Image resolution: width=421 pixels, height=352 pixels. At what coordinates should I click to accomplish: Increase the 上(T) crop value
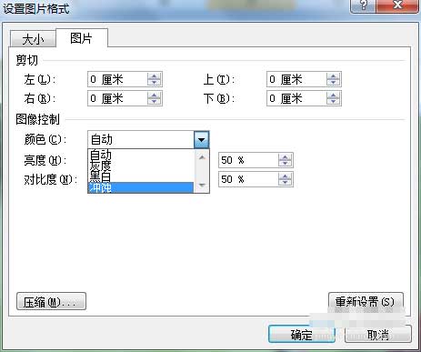coord(334,76)
